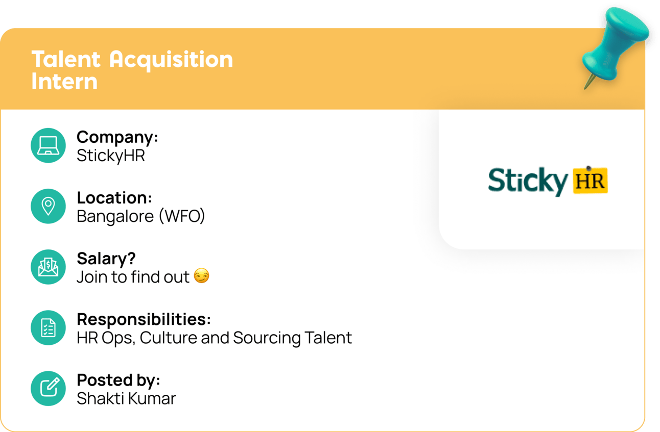Click the 'Shakti Kumar' poster name

[x=126, y=398]
